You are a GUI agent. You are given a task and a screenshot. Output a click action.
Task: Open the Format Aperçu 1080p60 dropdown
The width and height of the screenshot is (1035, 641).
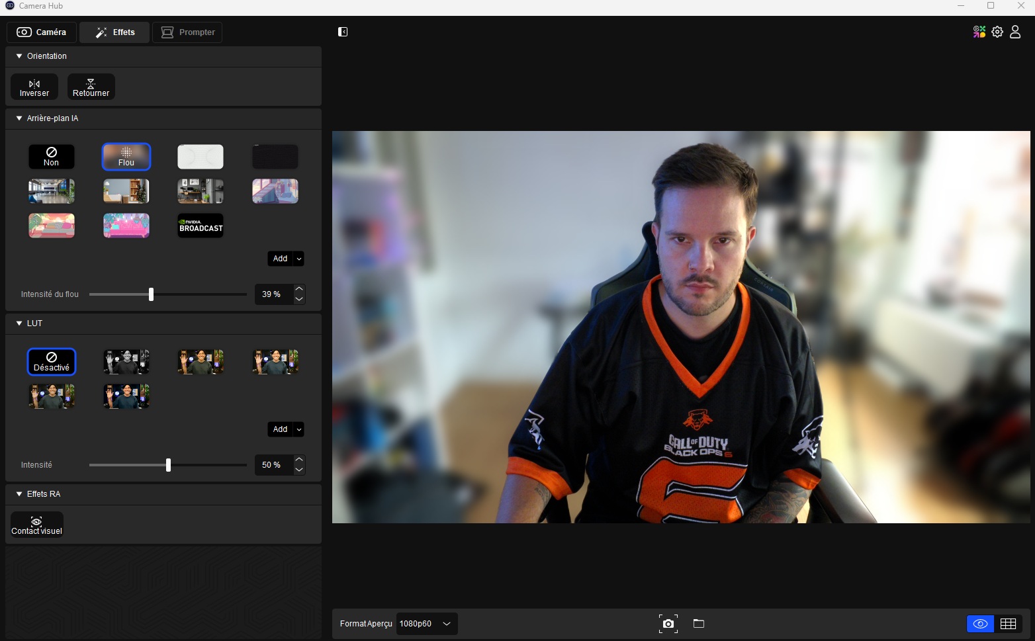click(x=426, y=624)
